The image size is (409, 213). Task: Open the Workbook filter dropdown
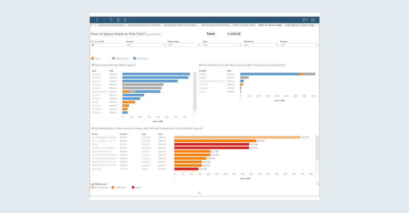click(x=259, y=45)
